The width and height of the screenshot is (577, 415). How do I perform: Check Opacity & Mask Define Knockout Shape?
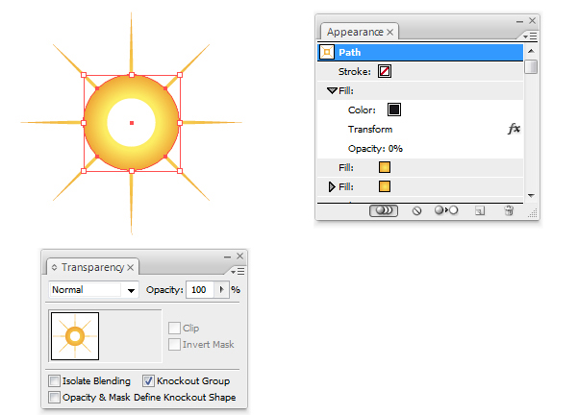point(54,398)
